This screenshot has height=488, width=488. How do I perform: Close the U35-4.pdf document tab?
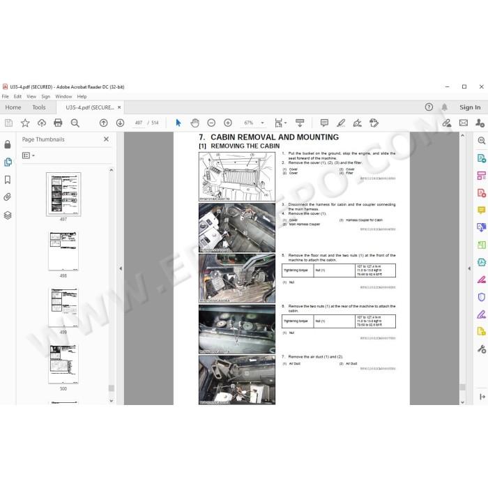pyautogui.click(x=119, y=107)
